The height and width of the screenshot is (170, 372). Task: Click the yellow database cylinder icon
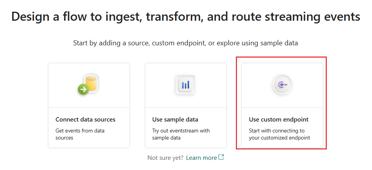(x=91, y=82)
